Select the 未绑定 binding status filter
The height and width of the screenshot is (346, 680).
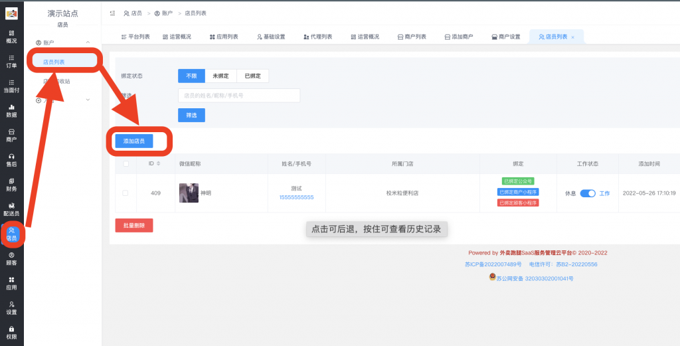pyautogui.click(x=220, y=76)
